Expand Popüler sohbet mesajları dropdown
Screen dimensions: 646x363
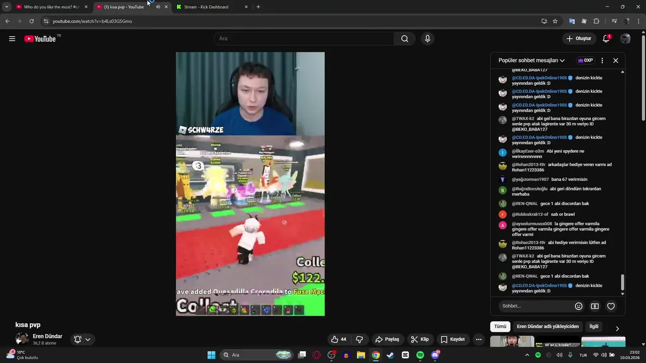tap(531, 60)
